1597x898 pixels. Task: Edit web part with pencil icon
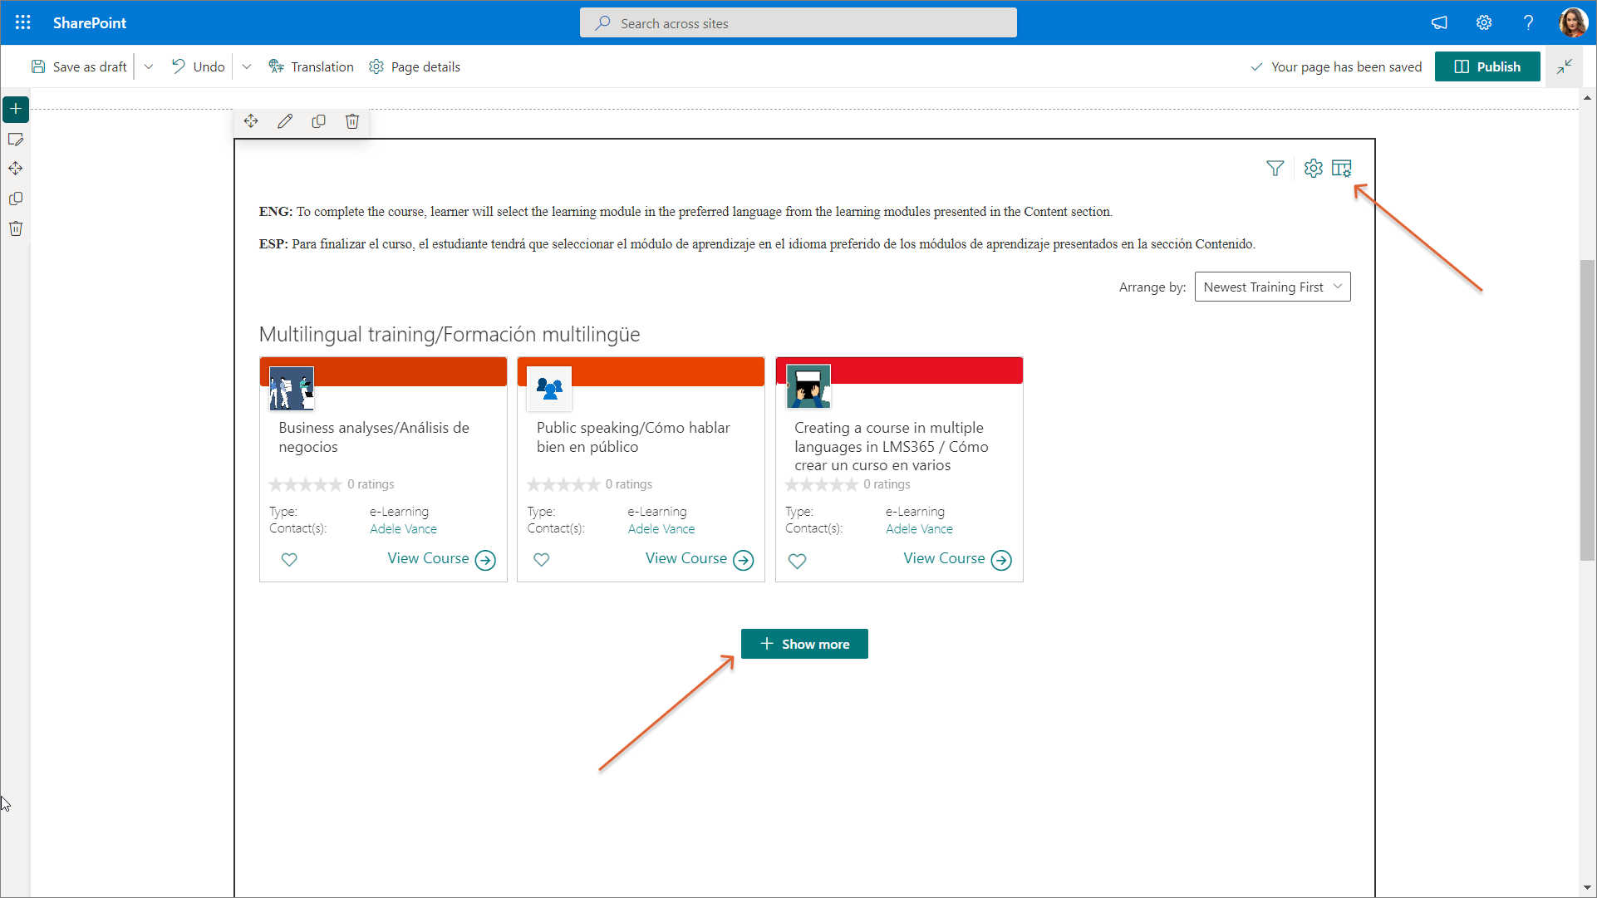285,121
